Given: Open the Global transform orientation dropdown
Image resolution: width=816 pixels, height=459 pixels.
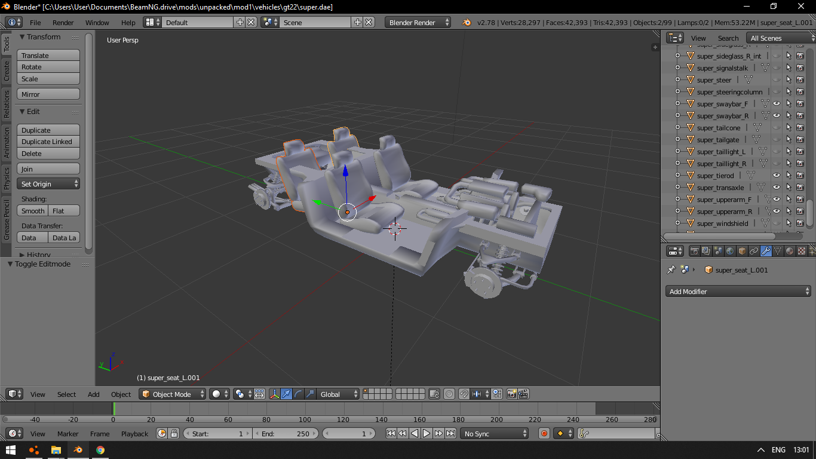Looking at the screenshot, I should tap(339, 394).
